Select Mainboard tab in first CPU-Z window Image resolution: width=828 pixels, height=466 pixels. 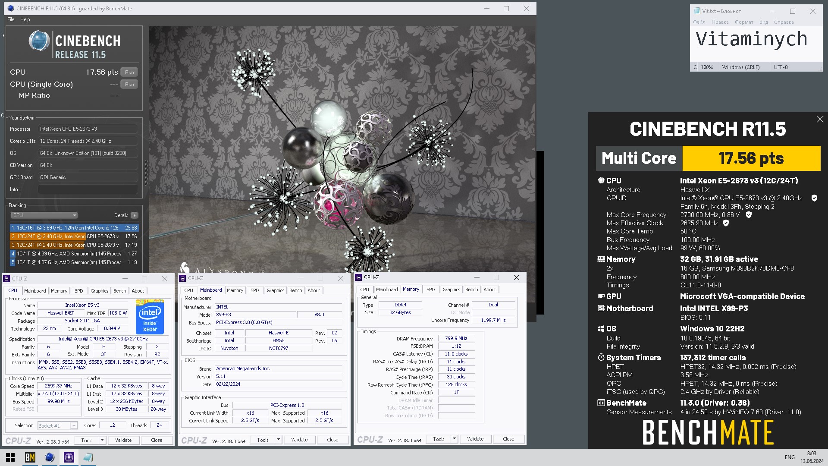(x=35, y=291)
